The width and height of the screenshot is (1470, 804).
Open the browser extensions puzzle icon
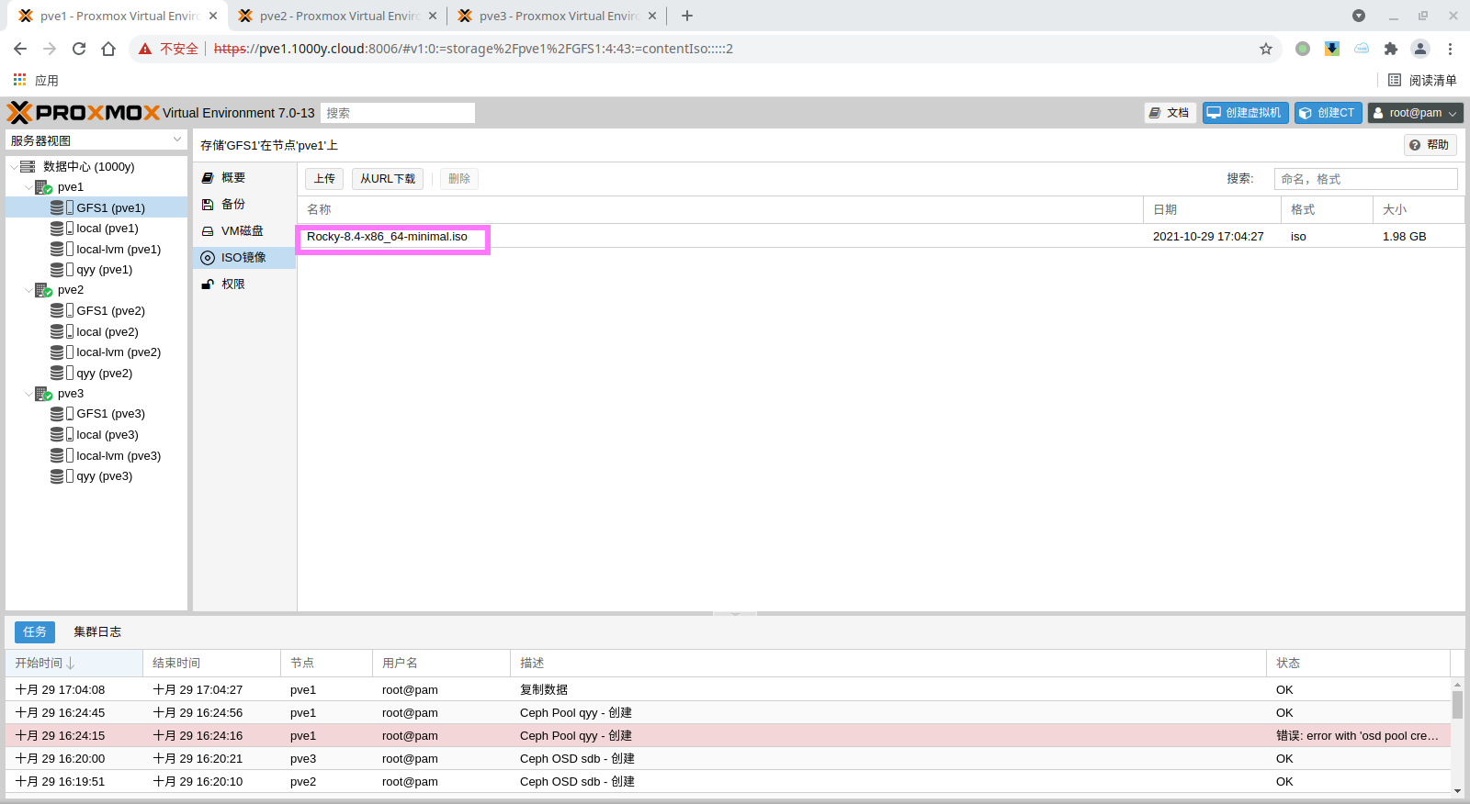coord(1391,49)
